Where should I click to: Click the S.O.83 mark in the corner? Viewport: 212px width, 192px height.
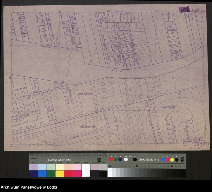196,10
